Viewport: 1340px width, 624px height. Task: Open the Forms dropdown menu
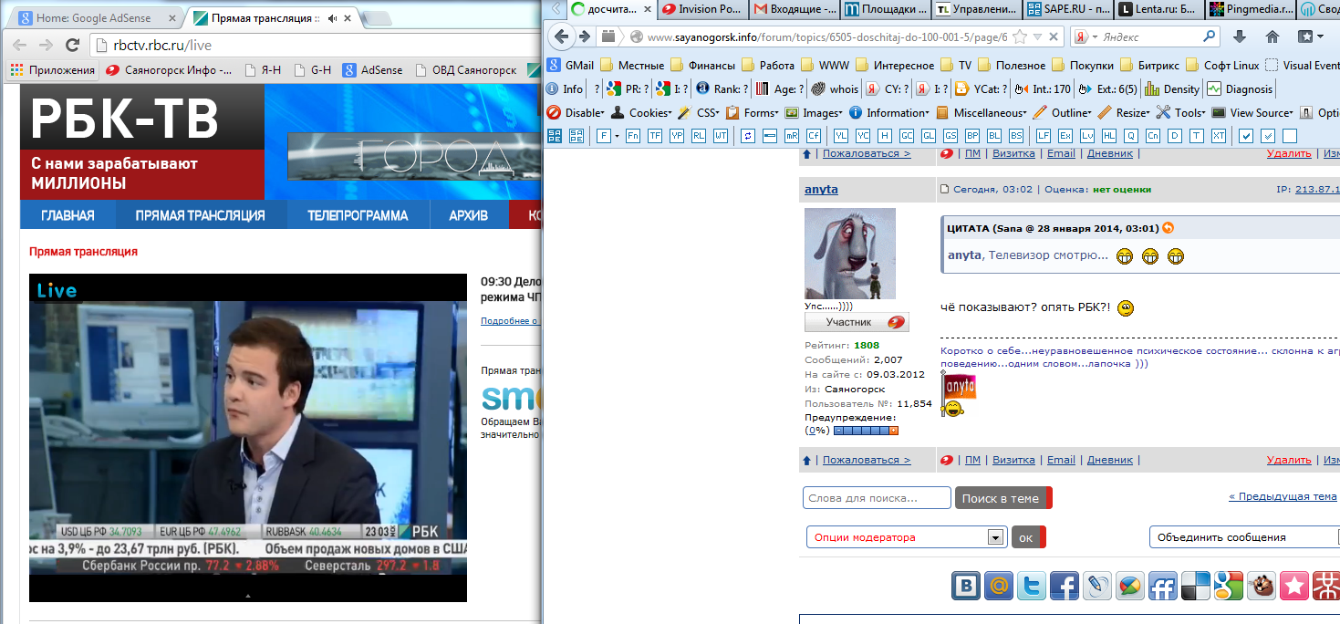point(753,113)
